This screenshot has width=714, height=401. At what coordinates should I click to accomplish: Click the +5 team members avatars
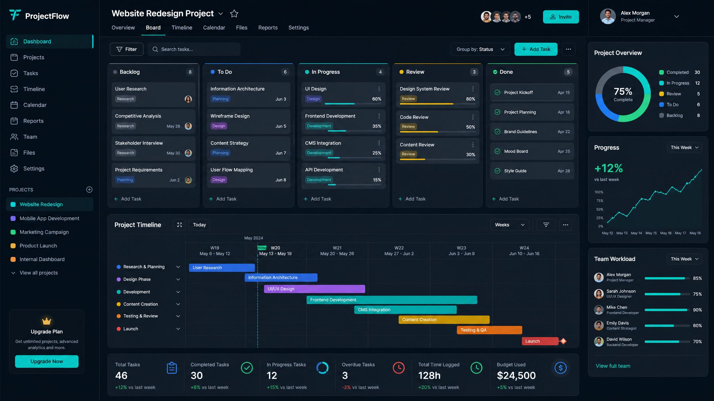506,17
